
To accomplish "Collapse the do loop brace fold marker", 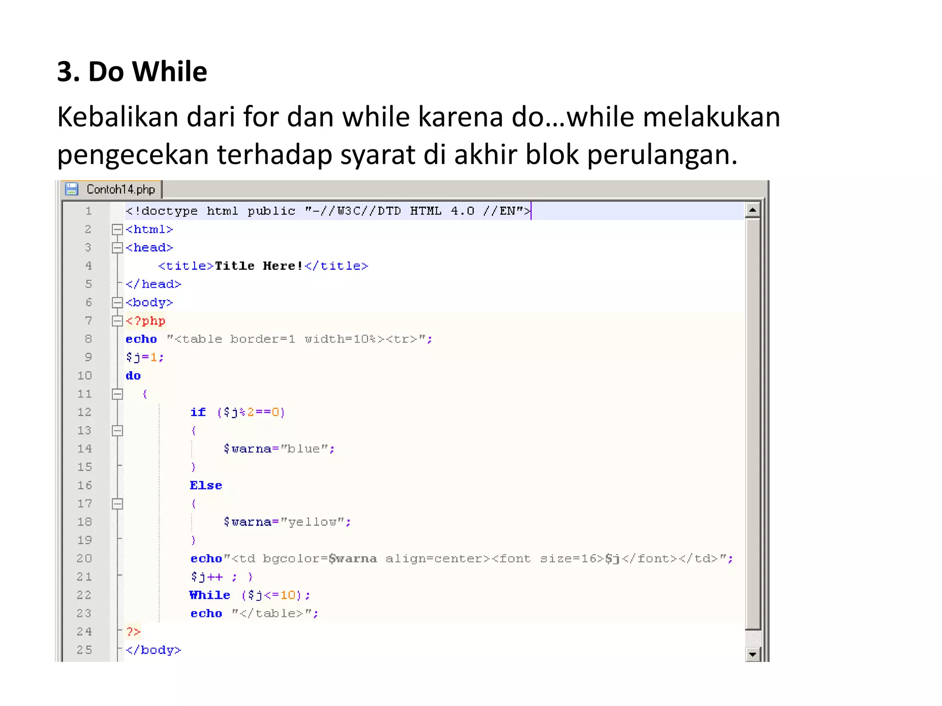I will (x=117, y=394).
